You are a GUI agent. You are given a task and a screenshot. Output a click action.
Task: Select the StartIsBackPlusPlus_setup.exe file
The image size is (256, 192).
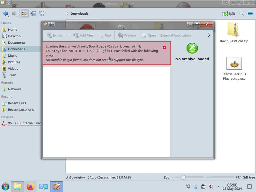(x=234, y=68)
